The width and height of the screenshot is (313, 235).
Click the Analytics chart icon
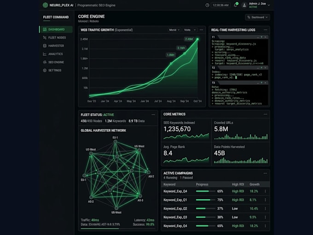point(45,54)
